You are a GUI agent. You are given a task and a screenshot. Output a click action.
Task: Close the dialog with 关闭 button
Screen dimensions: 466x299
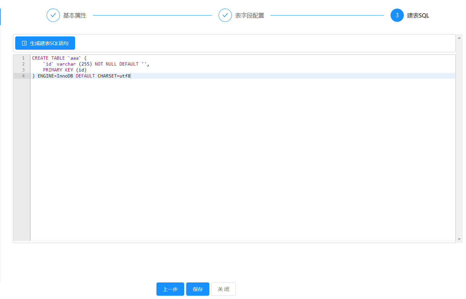pyautogui.click(x=223, y=289)
